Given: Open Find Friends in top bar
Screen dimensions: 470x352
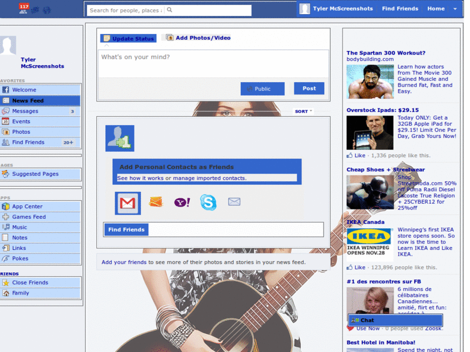Looking at the screenshot, I should click(x=400, y=9).
